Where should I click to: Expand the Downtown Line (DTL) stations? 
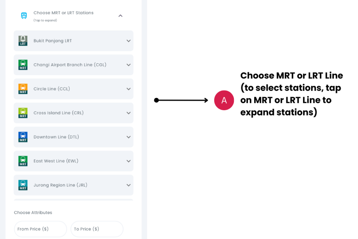pos(128,137)
